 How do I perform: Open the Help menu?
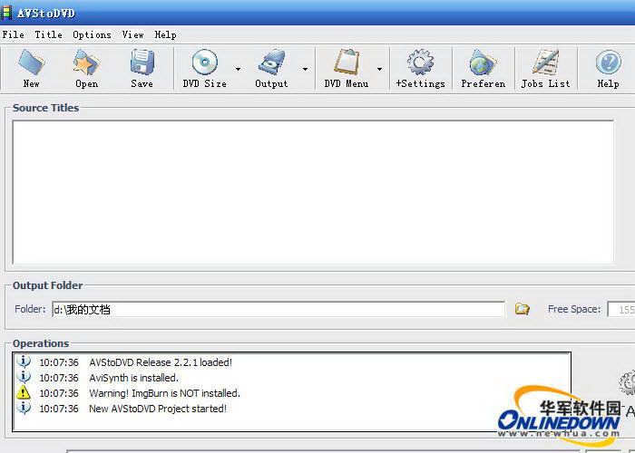165,34
